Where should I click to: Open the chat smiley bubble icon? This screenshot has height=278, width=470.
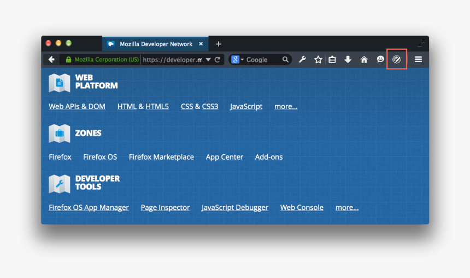click(x=380, y=59)
